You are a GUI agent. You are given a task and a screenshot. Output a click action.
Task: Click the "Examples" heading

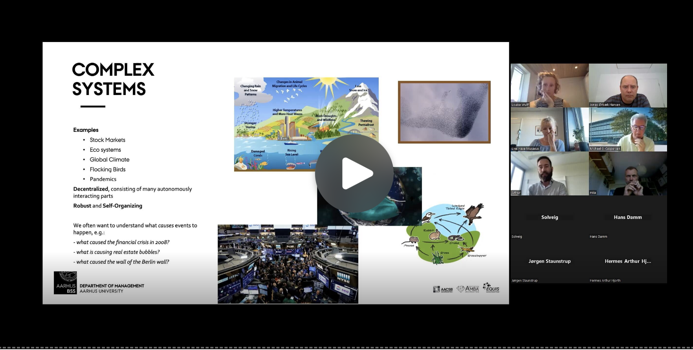[86, 130]
